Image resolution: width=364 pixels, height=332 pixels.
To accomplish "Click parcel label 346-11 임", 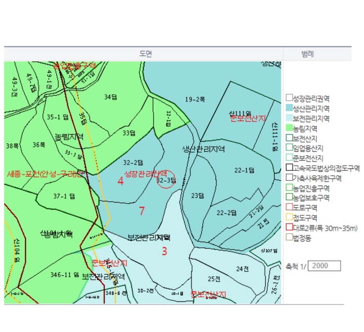I will [65, 275].
